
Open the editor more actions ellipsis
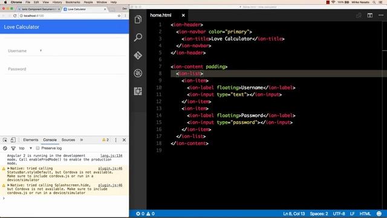pyautogui.click(x=381, y=15)
